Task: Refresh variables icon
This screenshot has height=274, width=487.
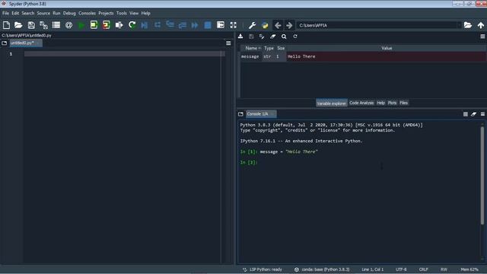Action: (x=295, y=37)
